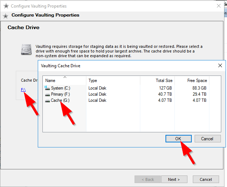Click the 40.7 TB total size cell

pyautogui.click(x=165, y=94)
